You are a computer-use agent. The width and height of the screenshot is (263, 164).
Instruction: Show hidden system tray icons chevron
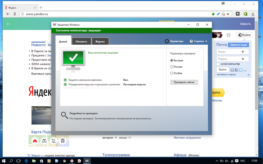[x=217, y=161]
